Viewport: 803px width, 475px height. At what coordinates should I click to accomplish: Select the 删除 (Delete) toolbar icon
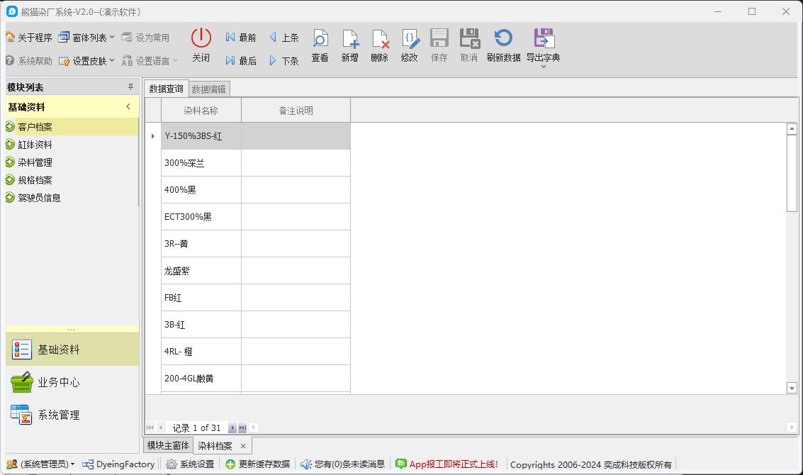(x=379, y=45)
